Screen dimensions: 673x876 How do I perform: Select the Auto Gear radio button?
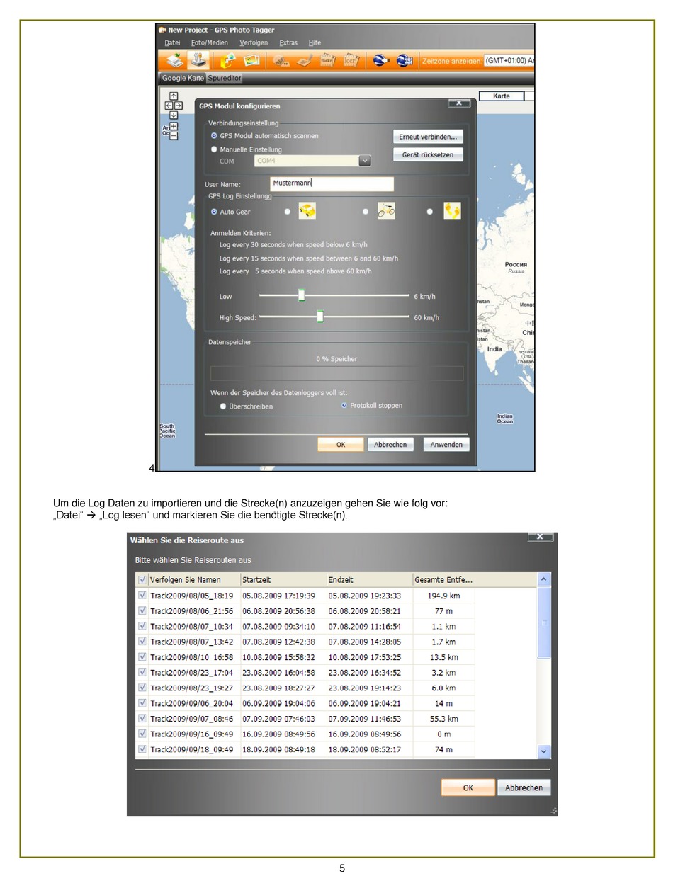(x=214, y=212)
